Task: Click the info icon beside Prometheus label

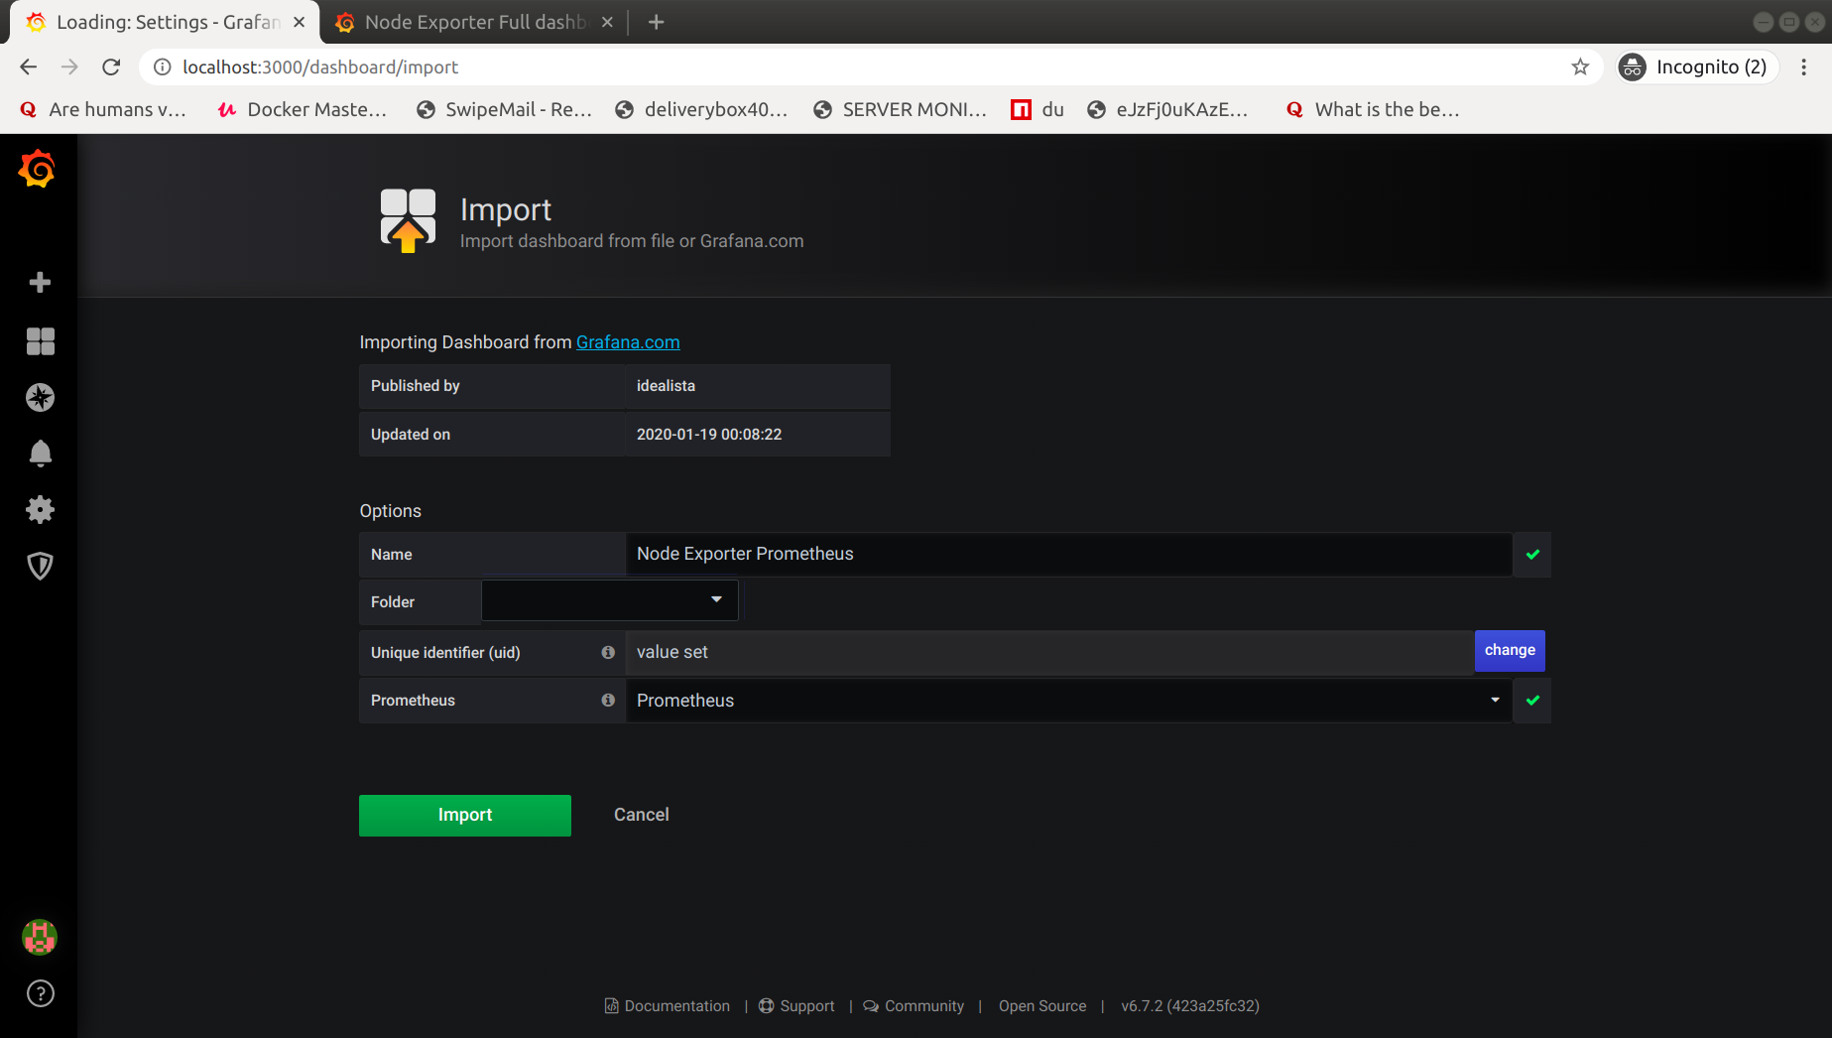Action: coord(608,700)
